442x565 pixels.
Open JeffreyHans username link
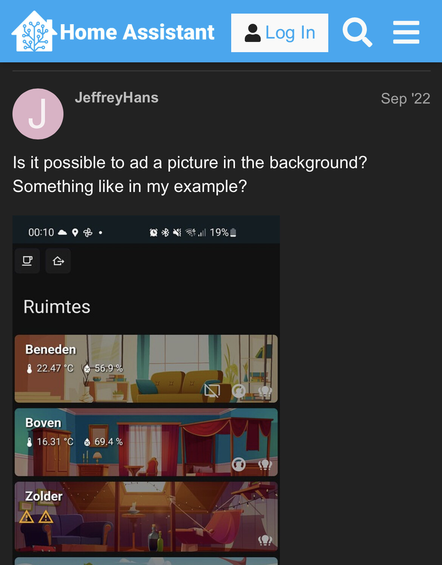[x=116, y=98]
